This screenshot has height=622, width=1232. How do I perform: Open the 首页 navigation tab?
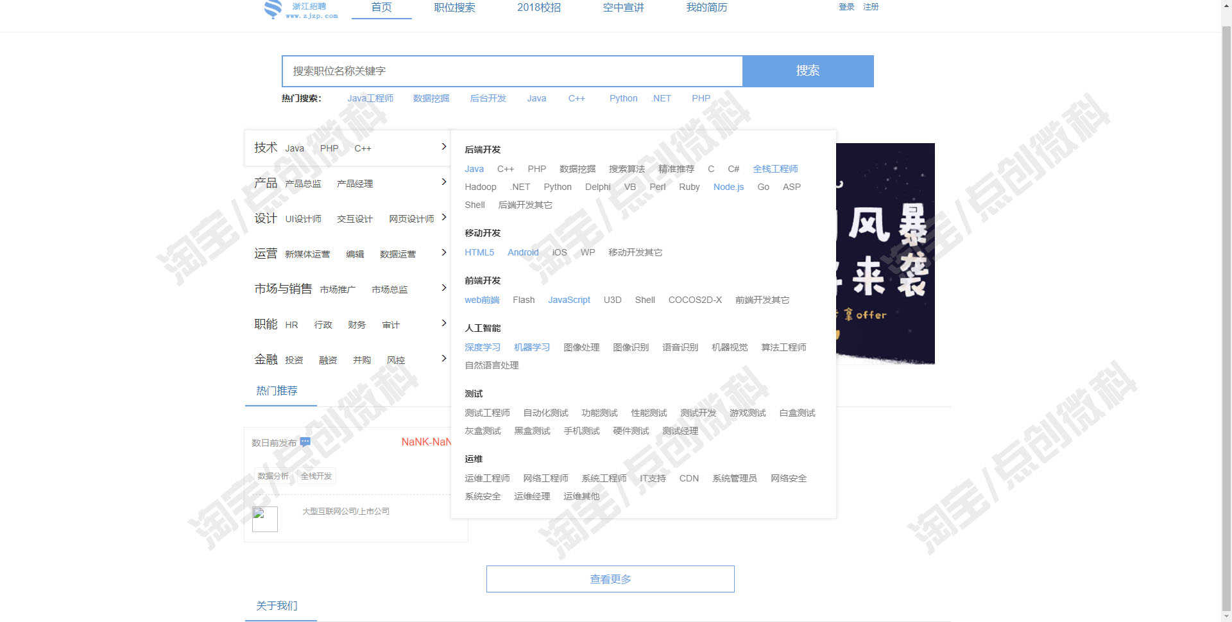[382, 8]
